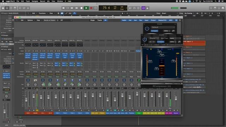Open the Mix menu
Viewport: 226px width, 127px height.
[48, 1]
